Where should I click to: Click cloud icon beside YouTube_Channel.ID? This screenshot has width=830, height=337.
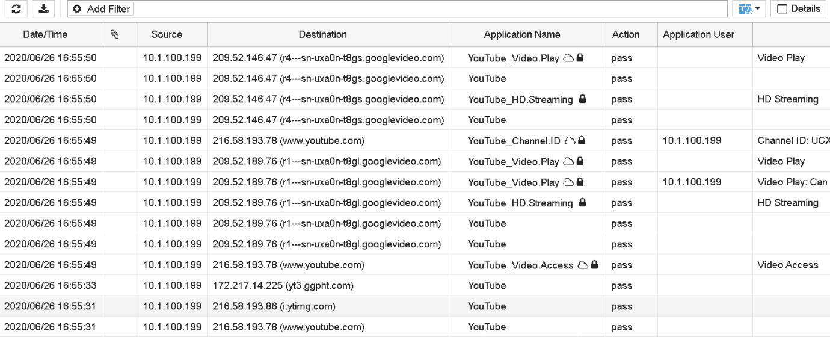pyautogui.click(x=569, y=141)
